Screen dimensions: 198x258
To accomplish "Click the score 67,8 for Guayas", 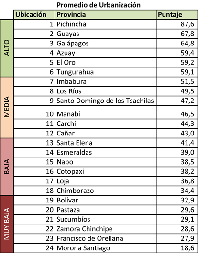I will (177, 34).
